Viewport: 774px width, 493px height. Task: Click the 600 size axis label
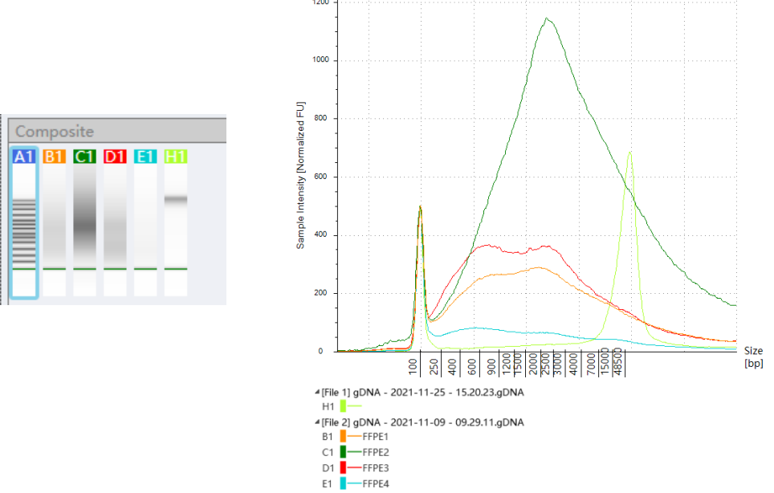tap(472, 367)
